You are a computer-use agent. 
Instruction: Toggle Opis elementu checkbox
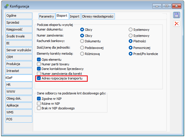(x=39, y=60)
